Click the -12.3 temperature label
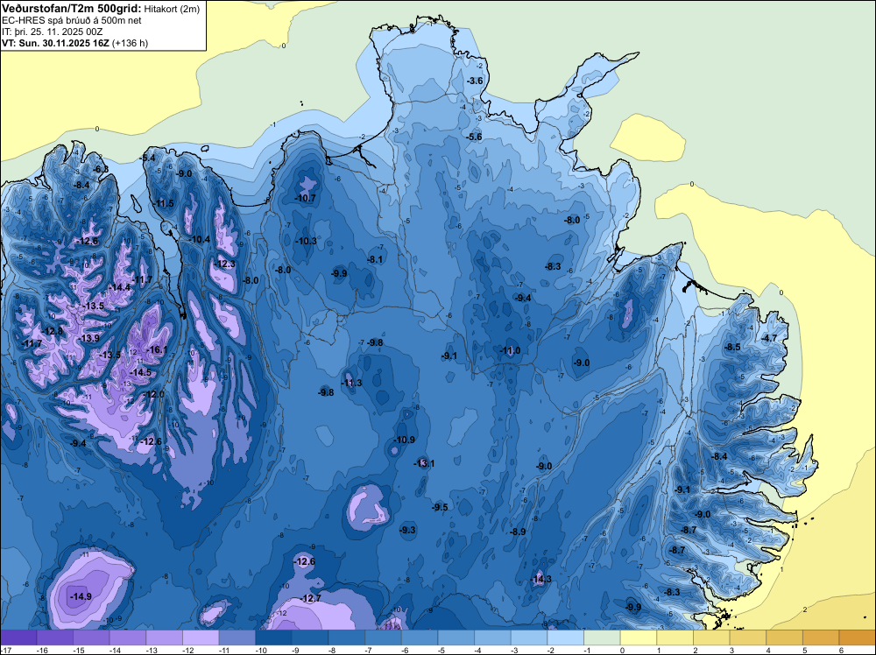Image resolution: width=876 pixels, height=655 pixels. 224,264
